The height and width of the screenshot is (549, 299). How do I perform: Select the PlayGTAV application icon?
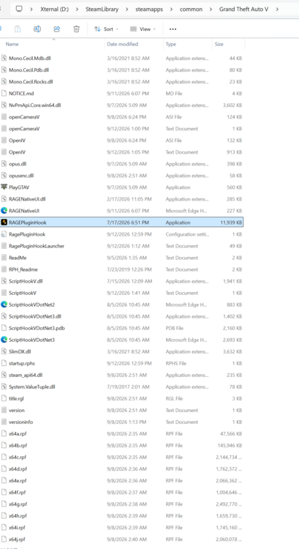click(x=4, y=187)
